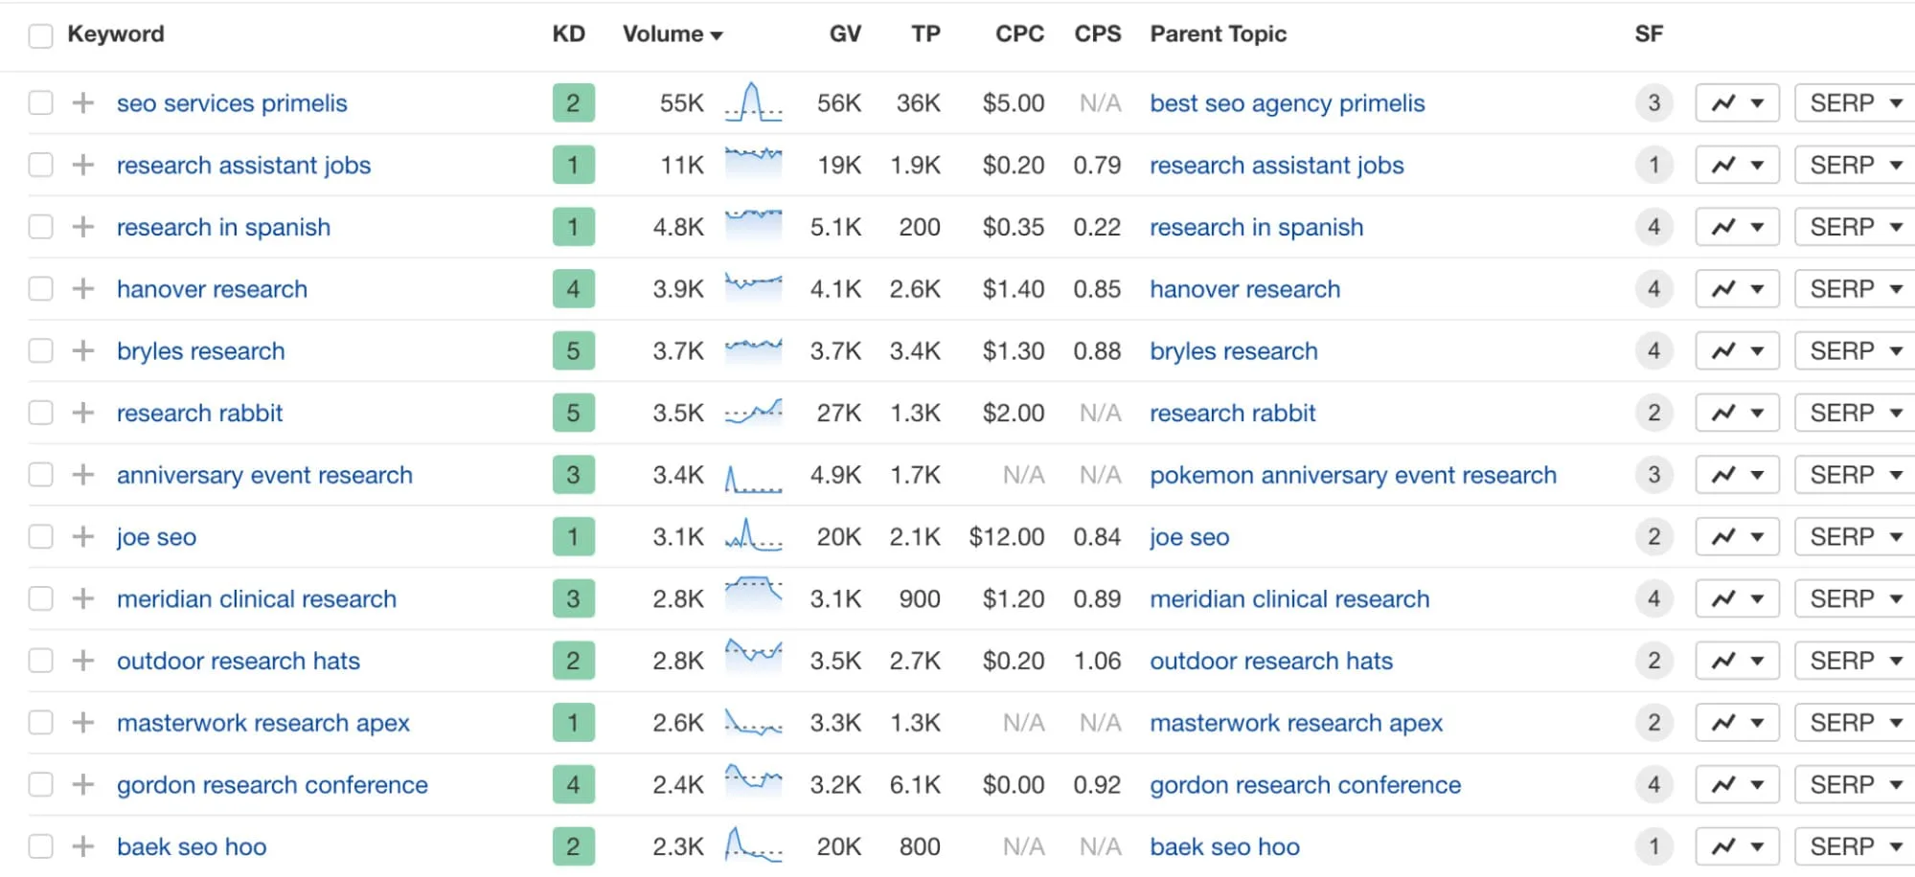
Task: Click the green KD badge showing 5 for "research rabbit"
Action: 572,413
